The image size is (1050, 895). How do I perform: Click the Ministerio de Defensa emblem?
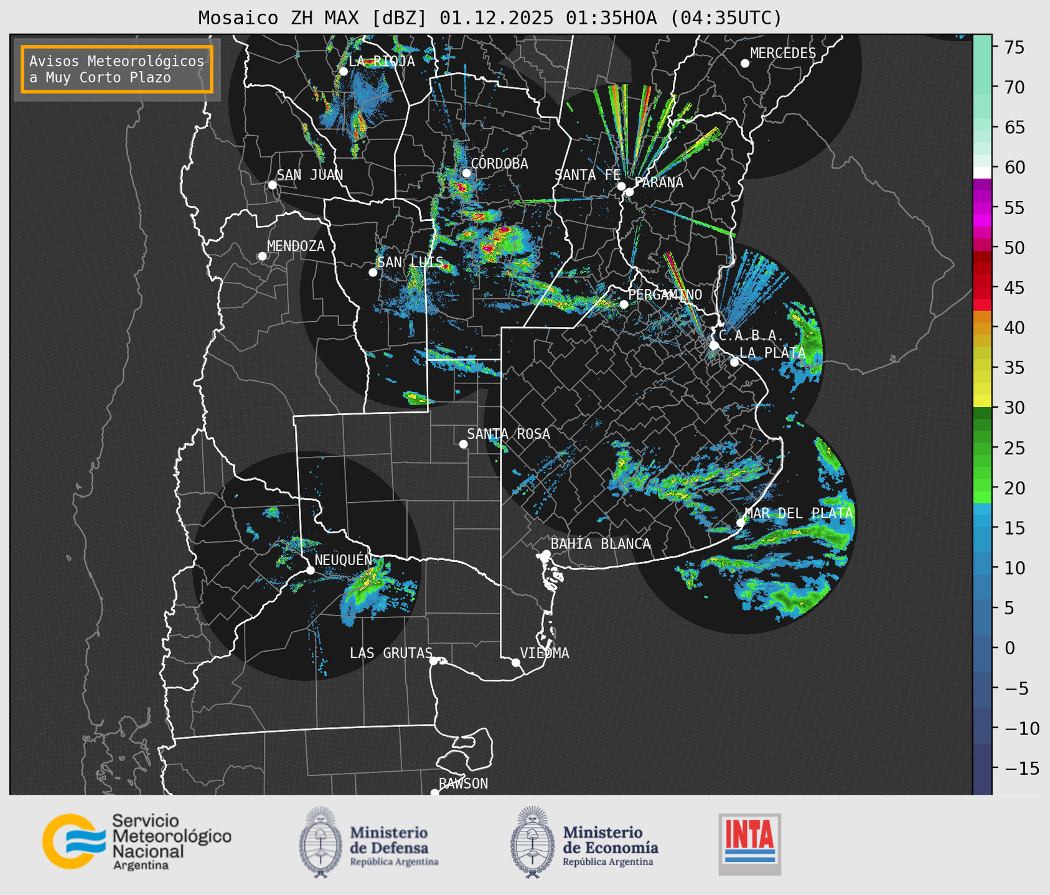321,842
